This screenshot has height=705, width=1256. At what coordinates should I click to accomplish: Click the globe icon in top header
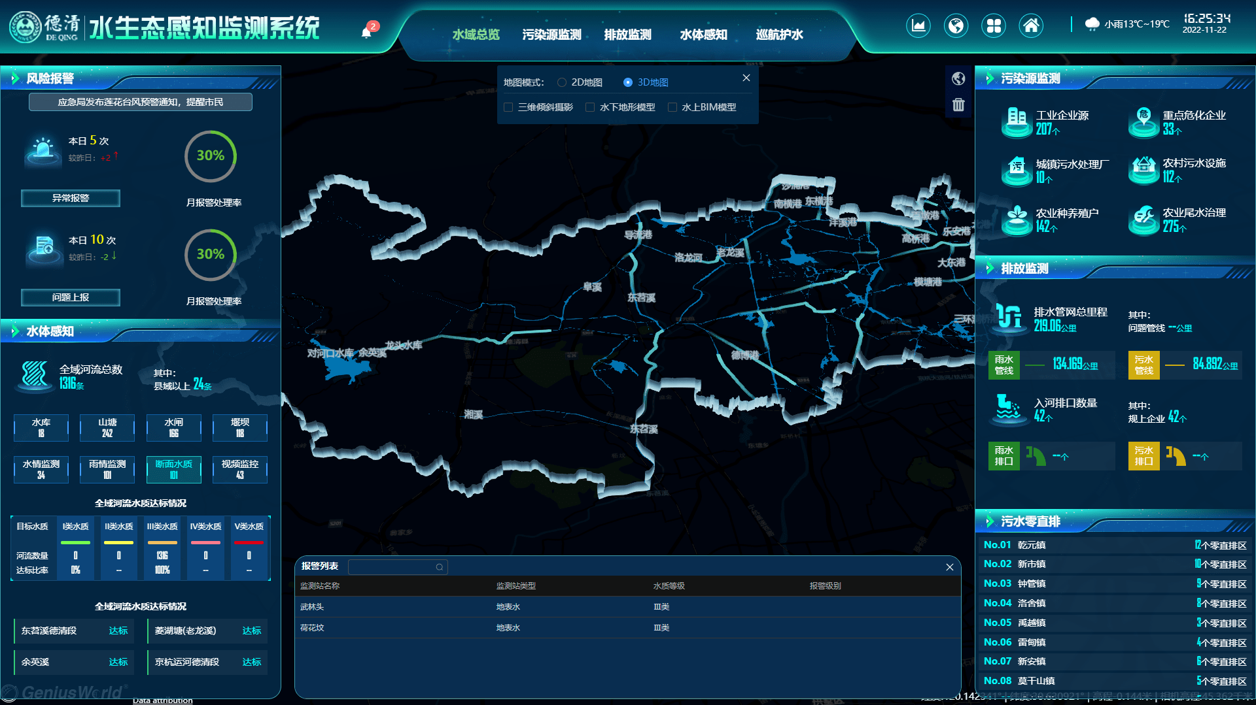tap(956, 25)
